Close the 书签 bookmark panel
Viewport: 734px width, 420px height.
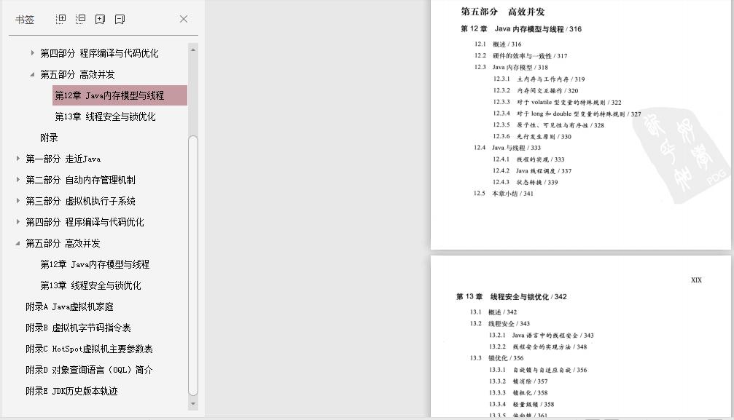coord(183,19)
